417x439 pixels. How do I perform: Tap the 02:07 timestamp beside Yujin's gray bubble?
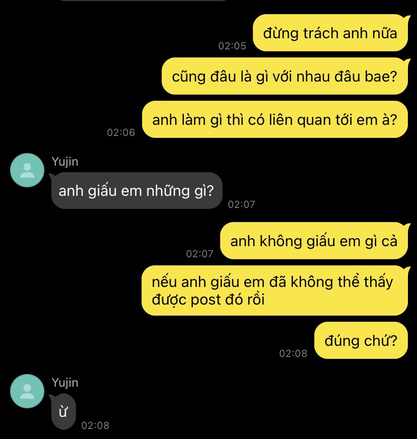point(241,204)
